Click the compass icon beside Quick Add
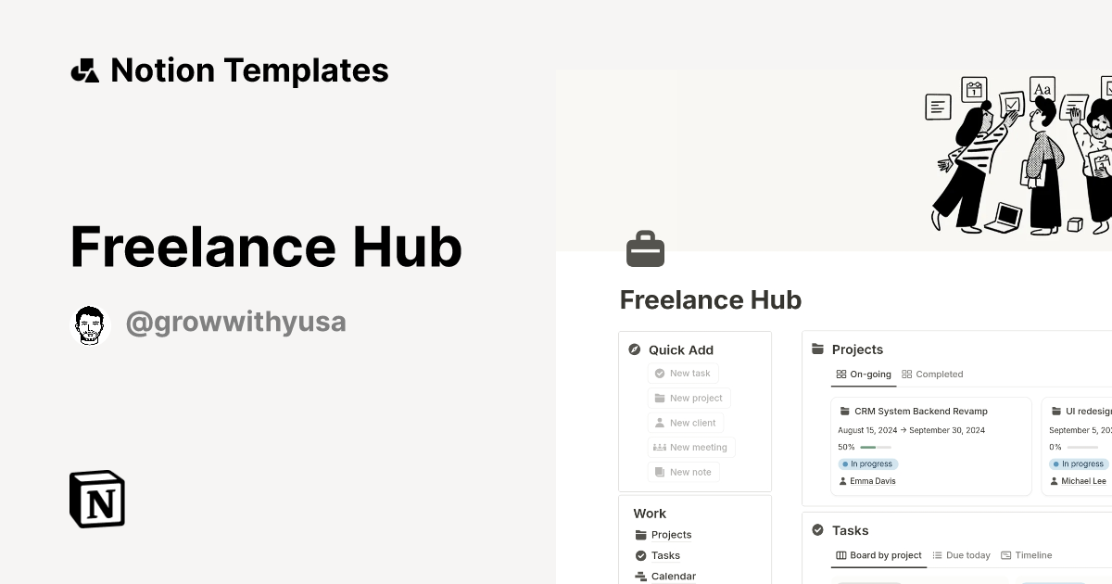The width and height of the screenshot is (1112, 584). pos(635,350)
